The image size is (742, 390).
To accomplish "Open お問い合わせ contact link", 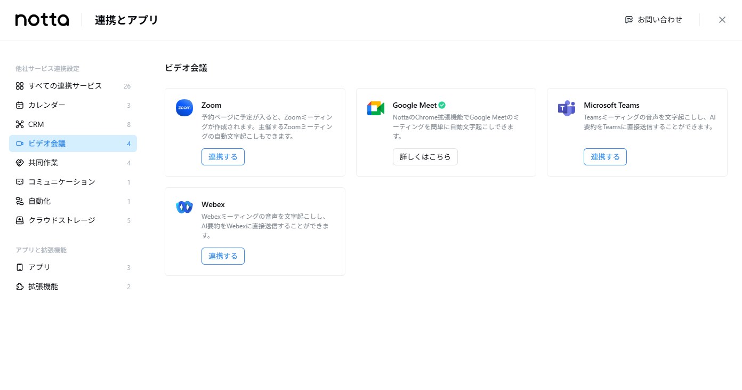I will point(654,20).
